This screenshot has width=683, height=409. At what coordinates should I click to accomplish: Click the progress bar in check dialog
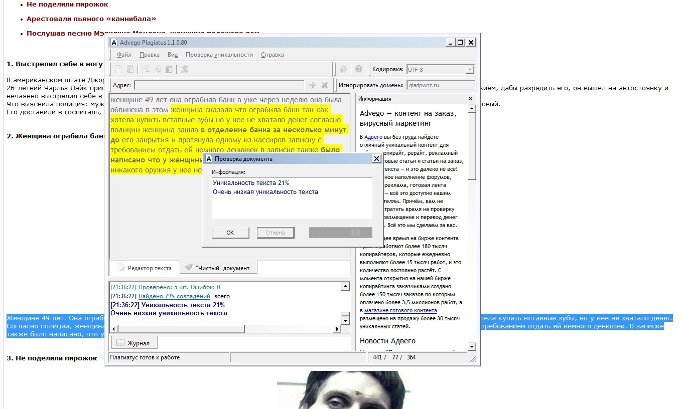point(341,233)
